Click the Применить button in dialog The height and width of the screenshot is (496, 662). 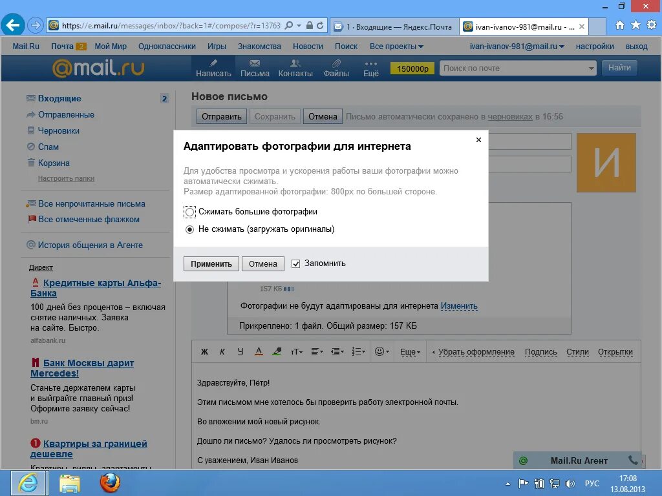[211, 264]
